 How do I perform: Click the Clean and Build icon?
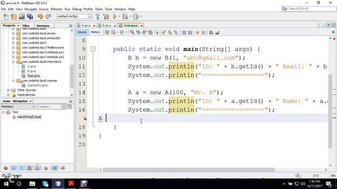tap(106, 16)
